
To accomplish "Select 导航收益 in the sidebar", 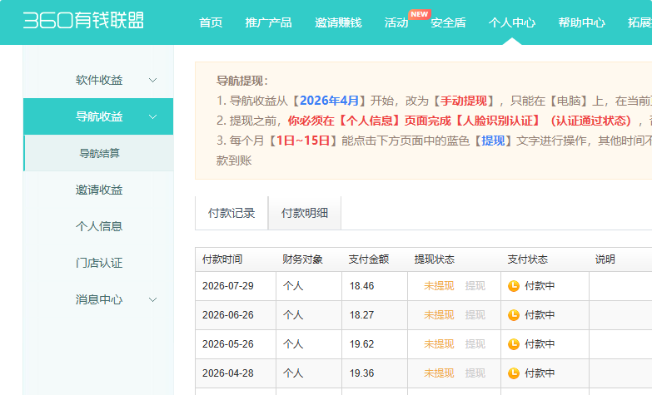I will pyautogui.click(x=99, y=116).
